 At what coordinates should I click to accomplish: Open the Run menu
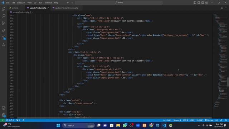coord(40,3)
